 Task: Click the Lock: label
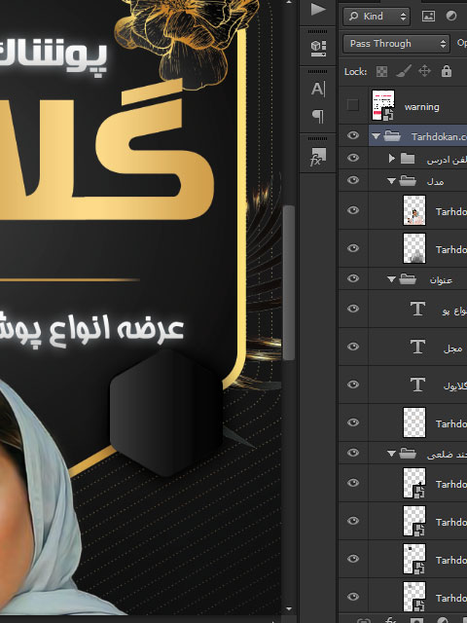pos(355,72)
